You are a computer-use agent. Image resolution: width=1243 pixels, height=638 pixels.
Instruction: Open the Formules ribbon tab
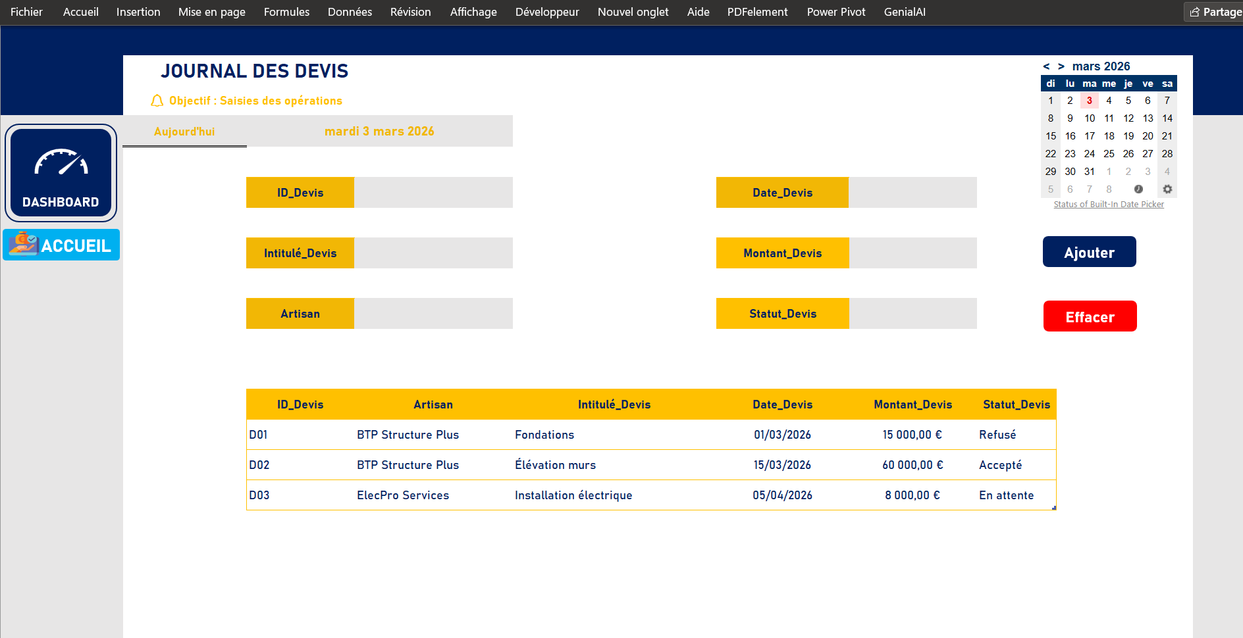[x=286, y=12]
